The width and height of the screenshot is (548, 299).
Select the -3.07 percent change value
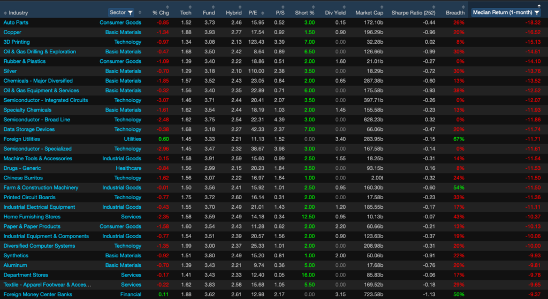(163, 100)
